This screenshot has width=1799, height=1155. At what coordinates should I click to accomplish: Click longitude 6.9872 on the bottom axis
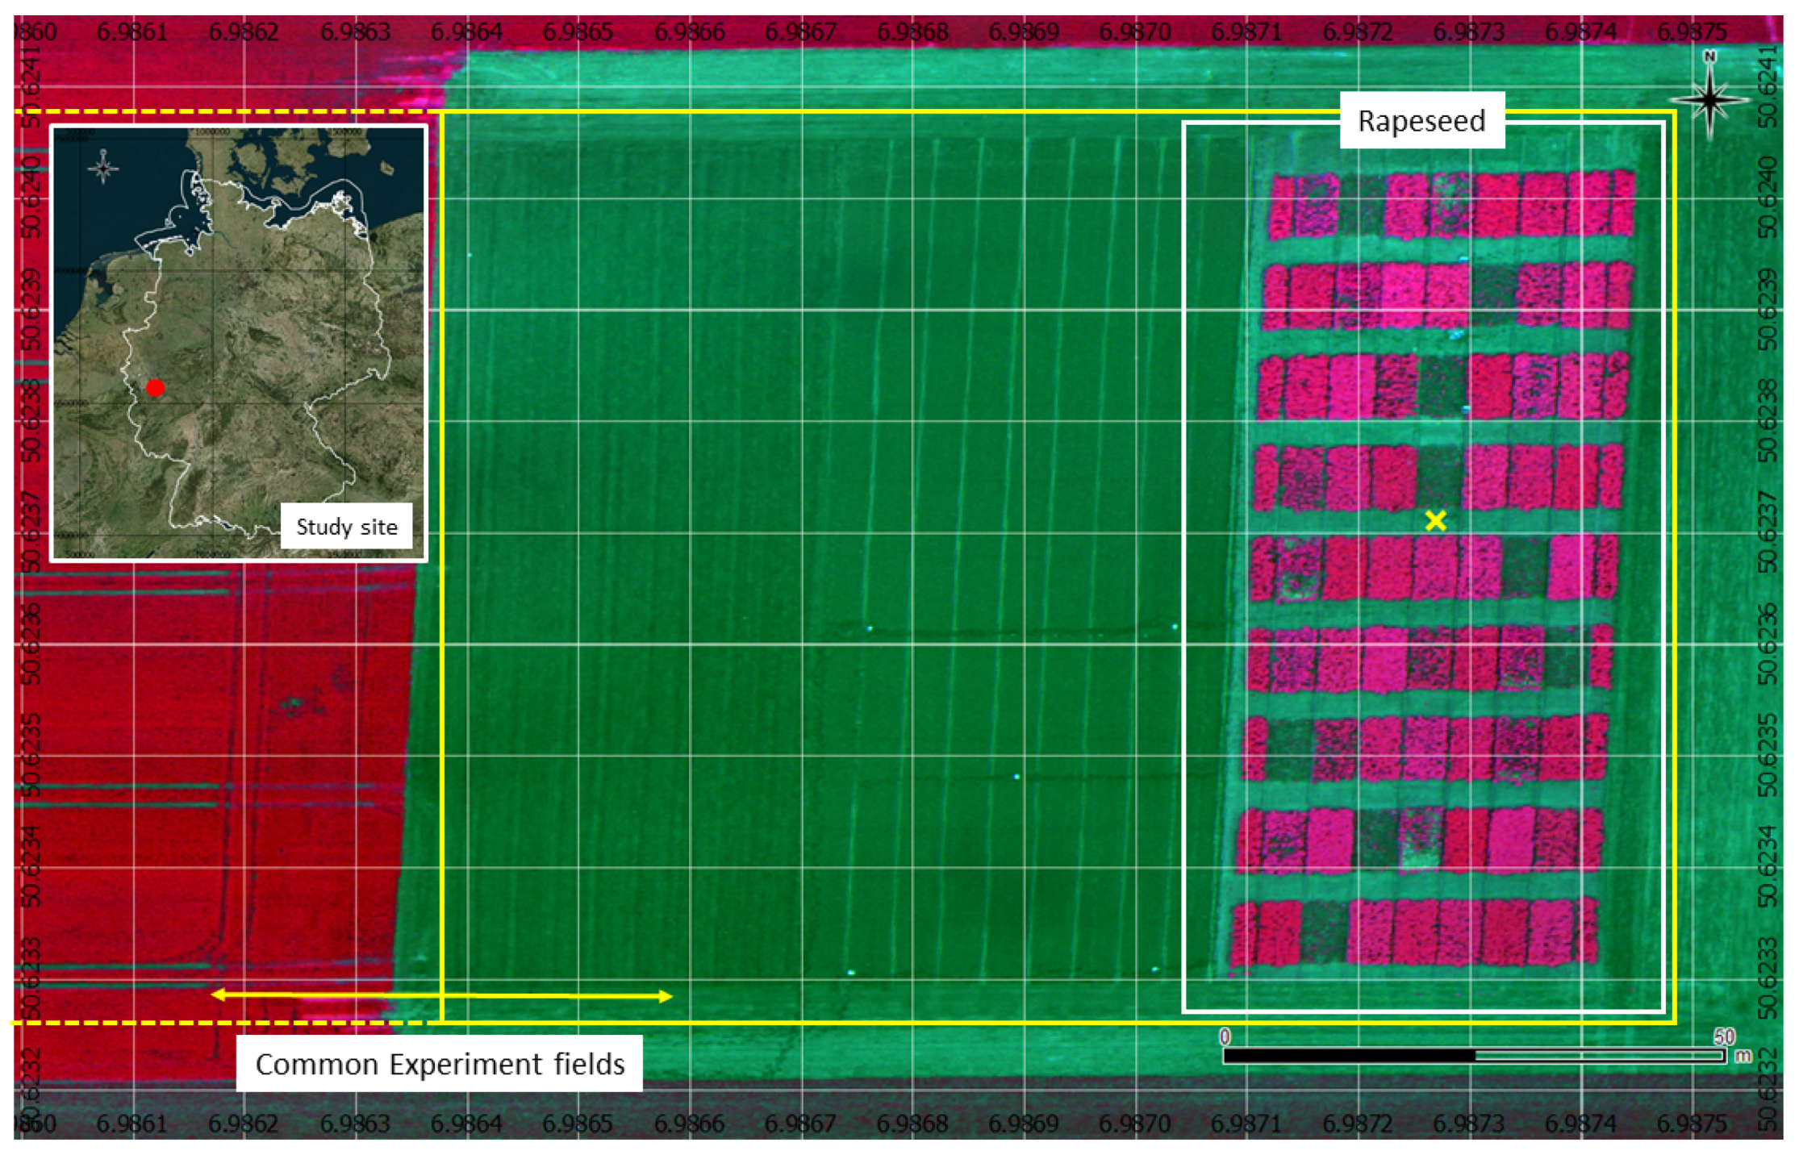[1358, 1123]
